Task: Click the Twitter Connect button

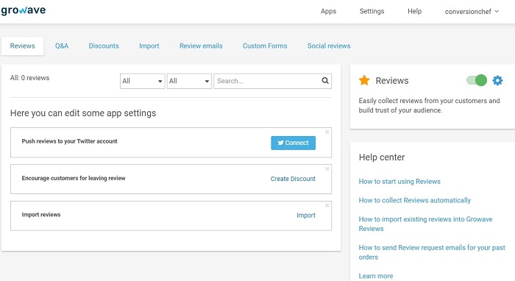Action: coord(294,143)
